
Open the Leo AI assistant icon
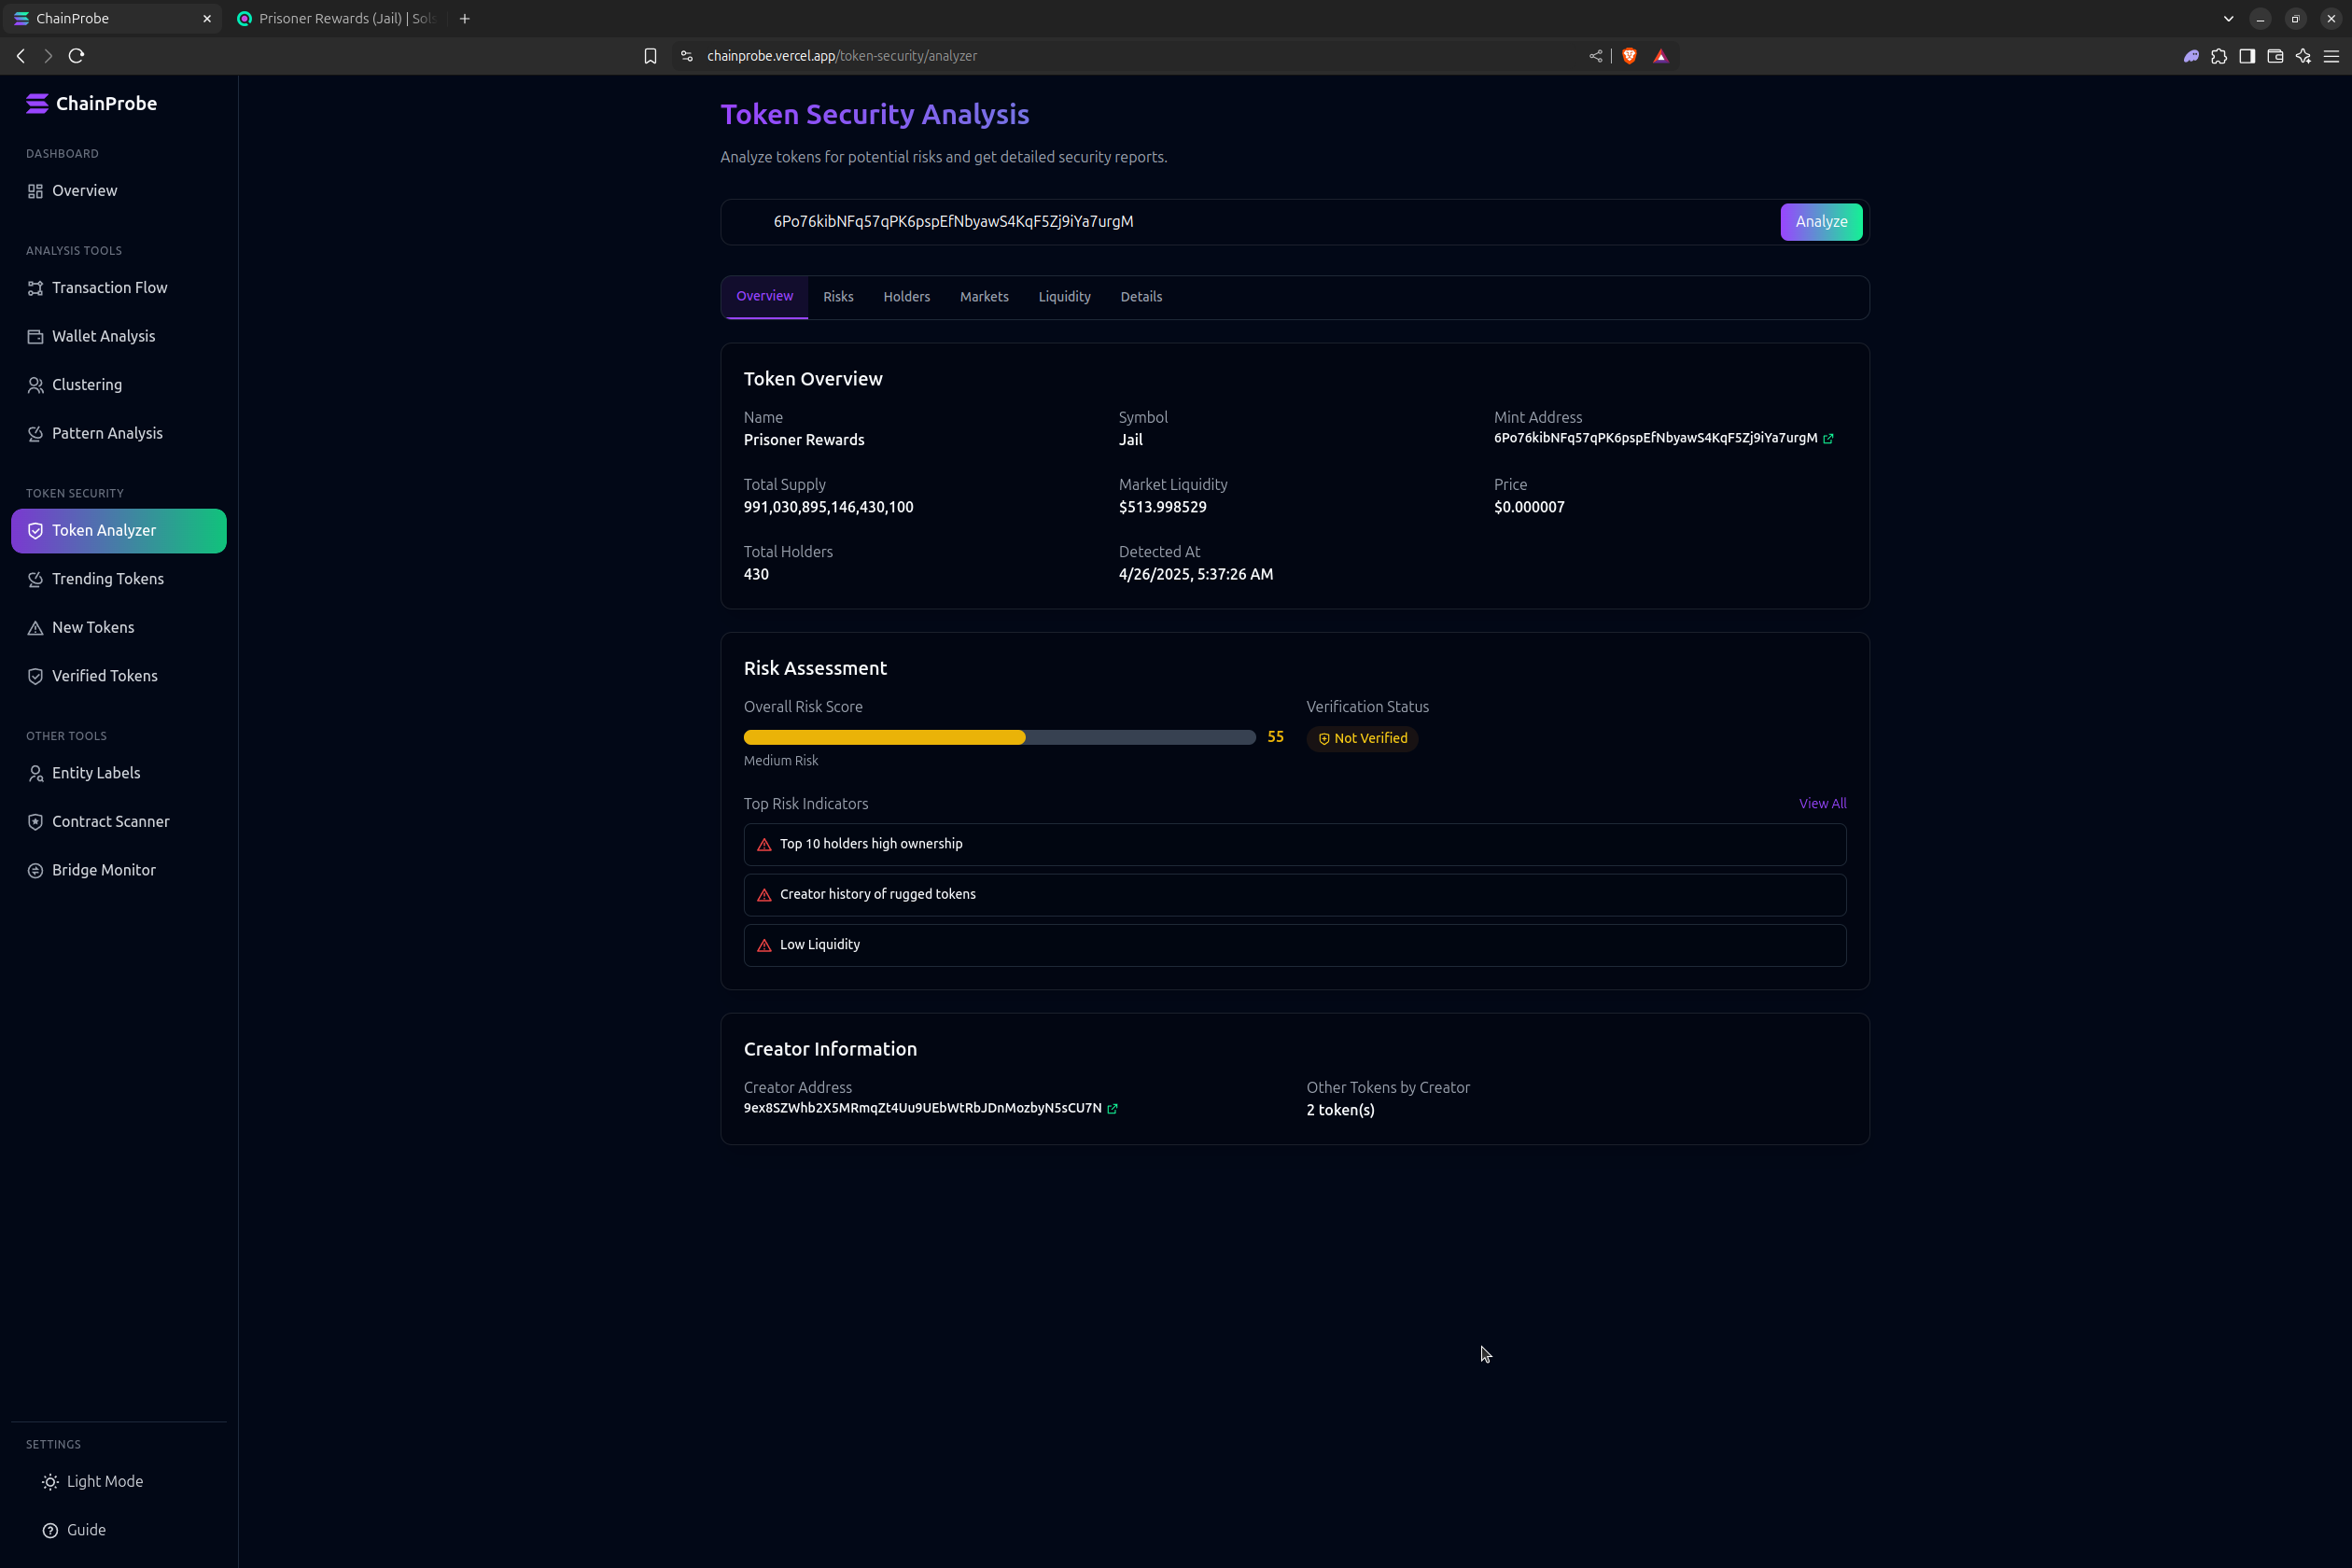click(2303, 56)
